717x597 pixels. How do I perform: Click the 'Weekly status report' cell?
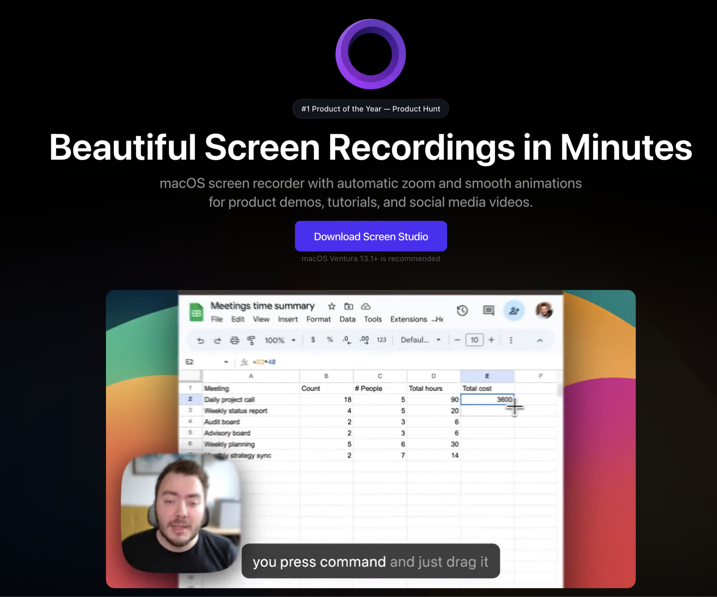click(x=251, y=411)
